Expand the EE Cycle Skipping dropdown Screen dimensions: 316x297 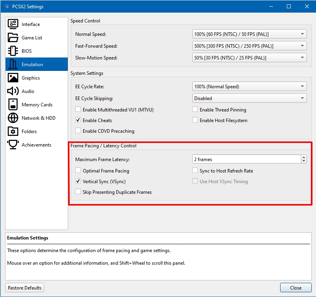249,98
